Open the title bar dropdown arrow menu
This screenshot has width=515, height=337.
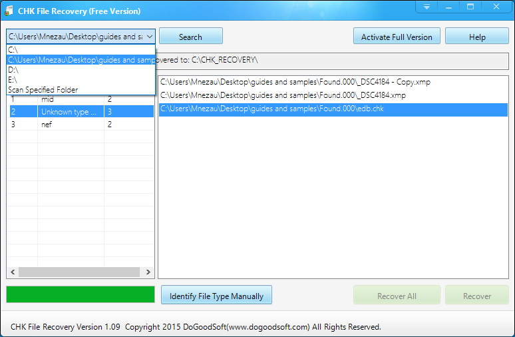427,7
